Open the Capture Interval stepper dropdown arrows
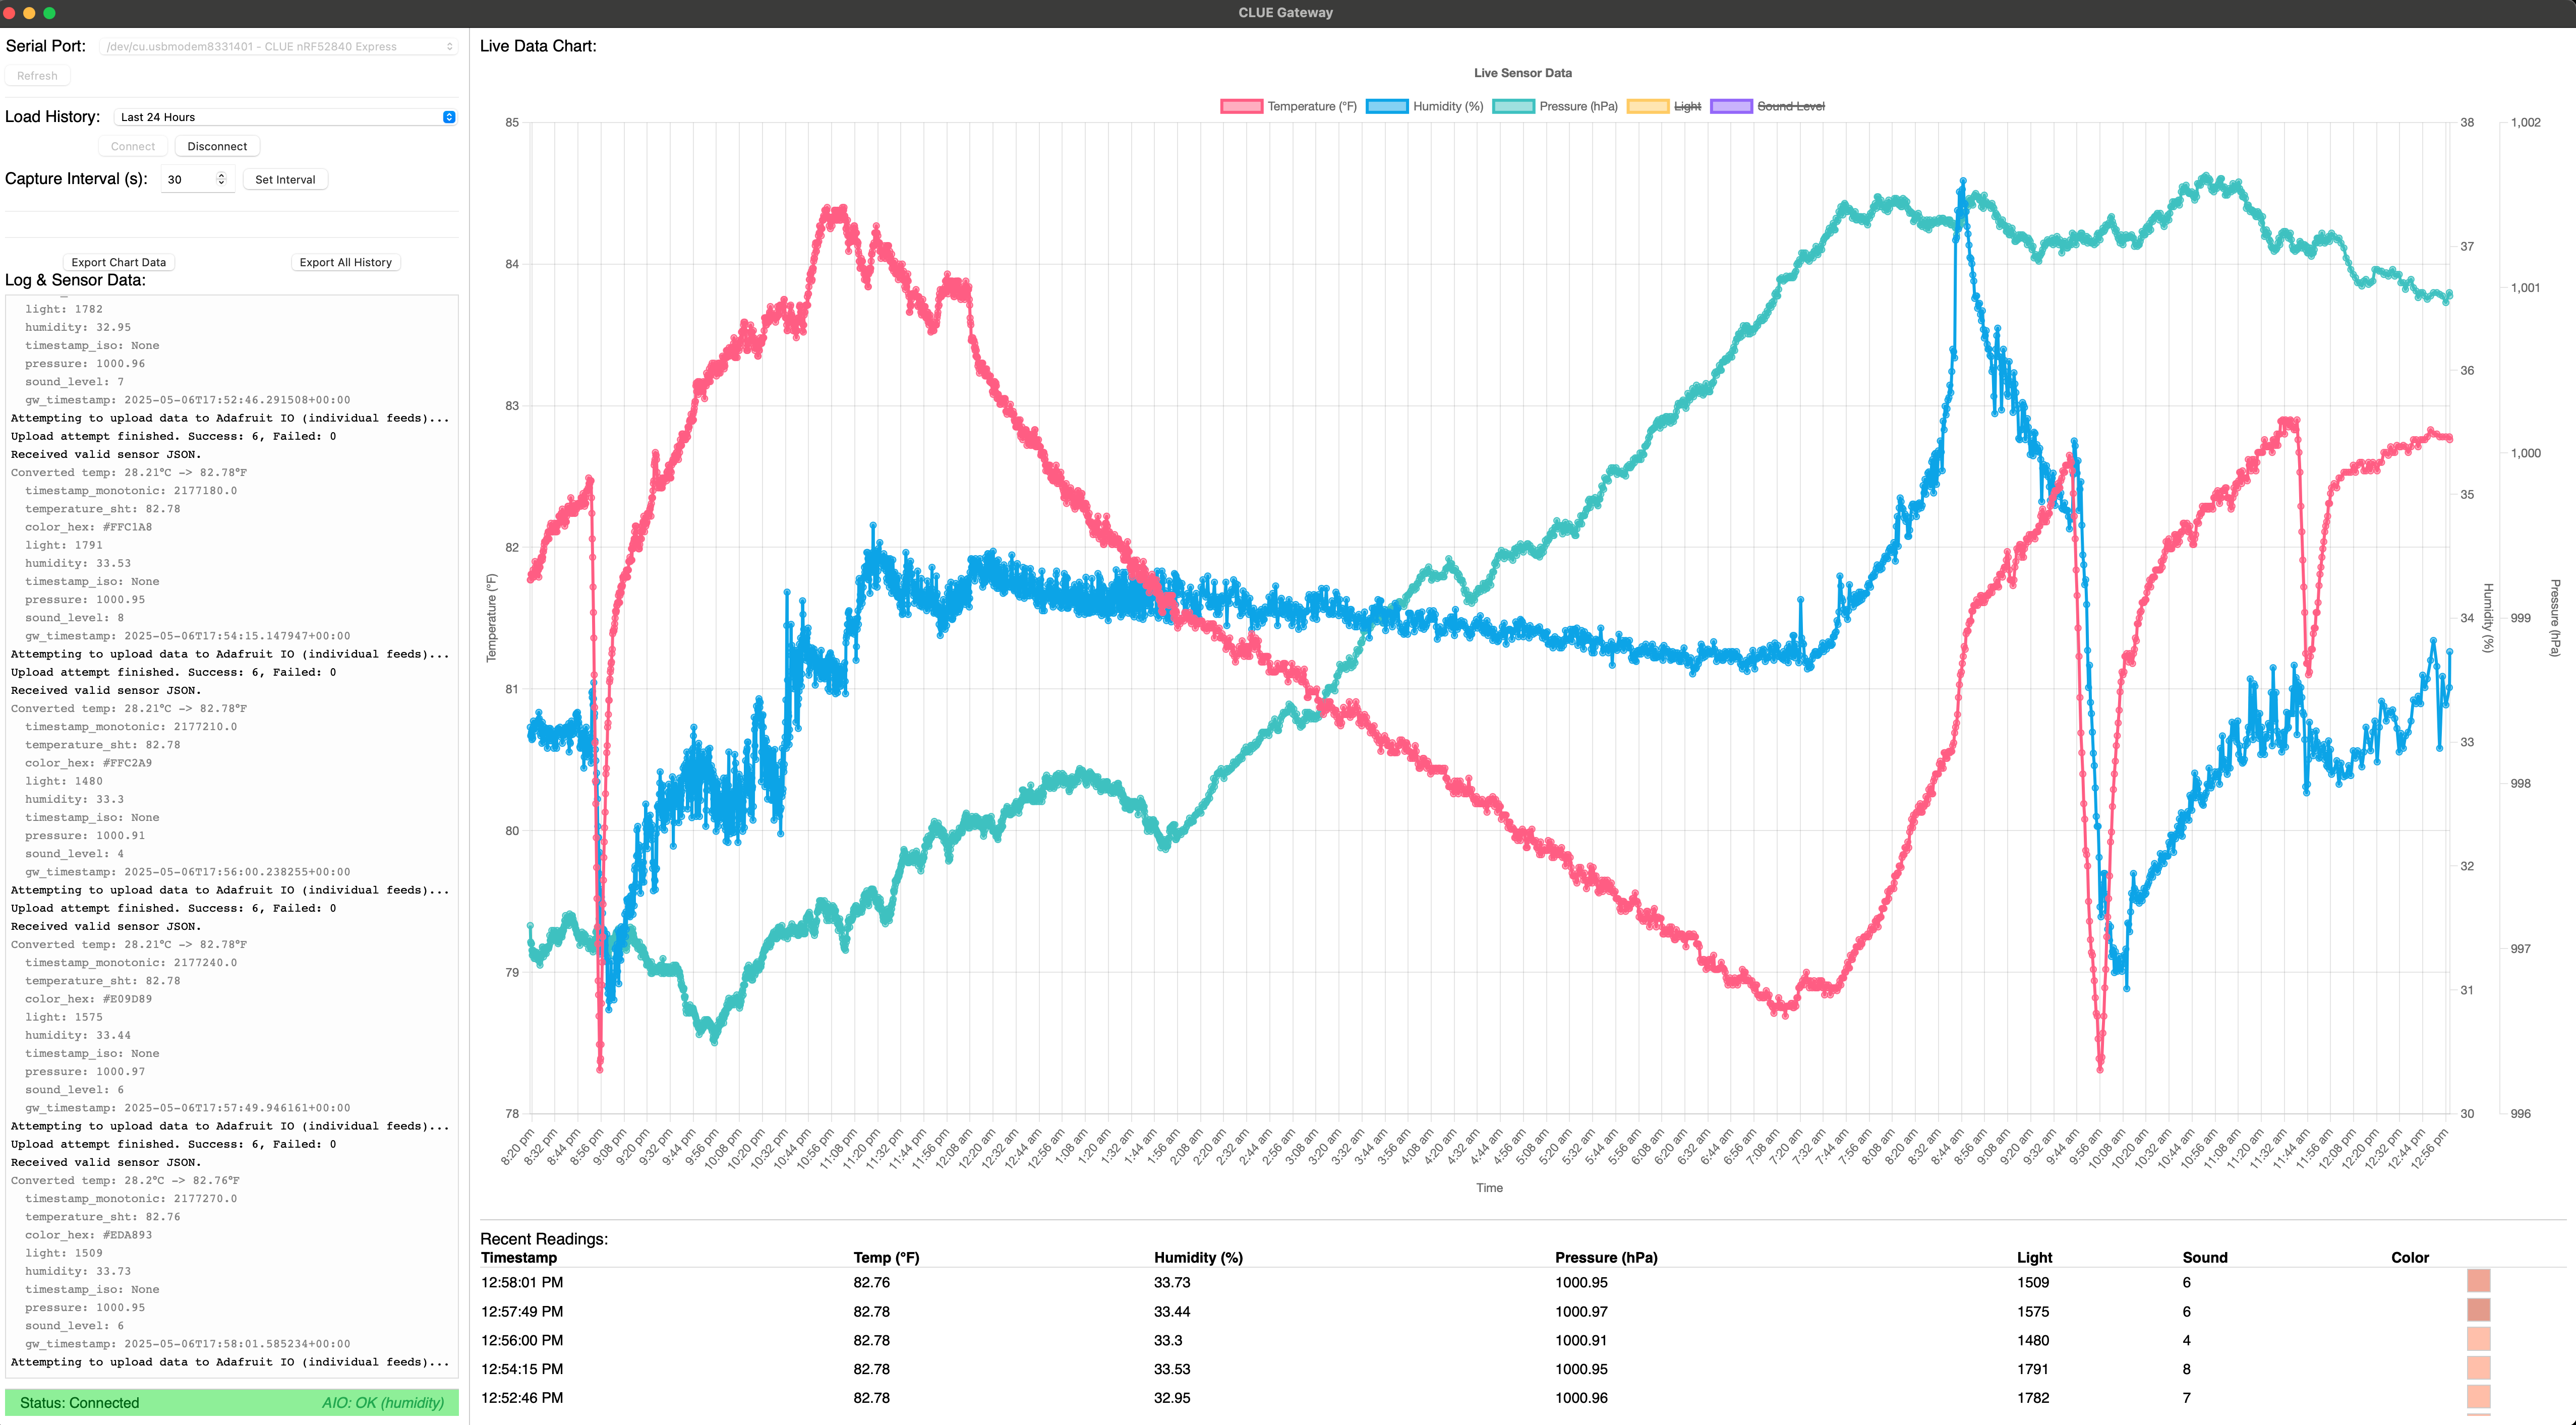 pyautogui.click(x=221, y=179)
